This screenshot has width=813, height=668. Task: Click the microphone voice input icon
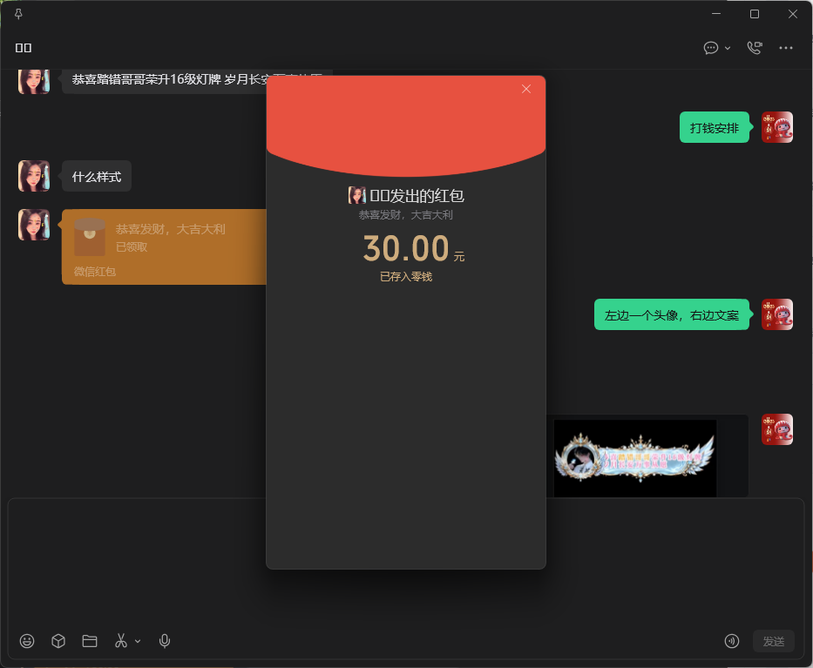(165, 641)
